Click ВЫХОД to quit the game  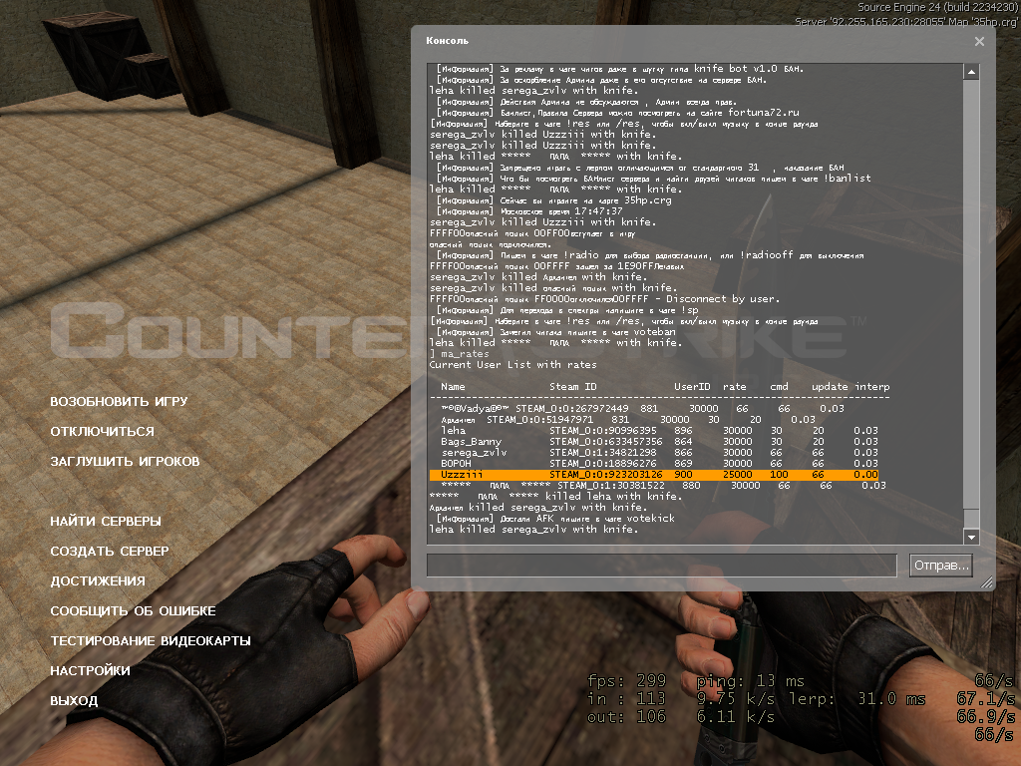coord(74,701)
